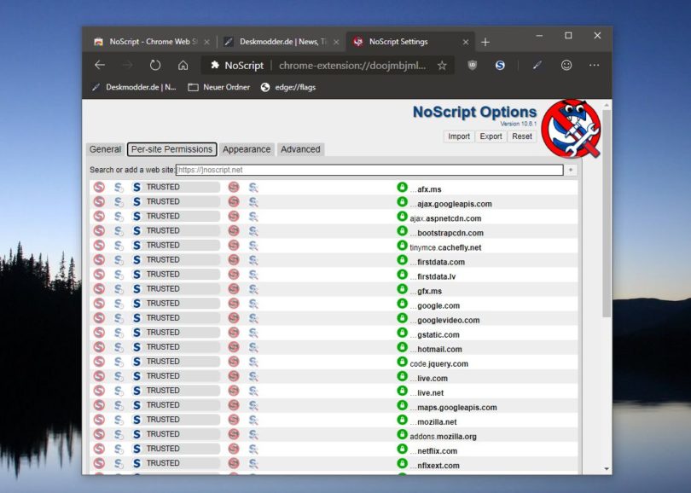Toggle HTTPS lock for gstatic.com
The height and width of the screenshot is (493, 691).
tap(402, 333)
